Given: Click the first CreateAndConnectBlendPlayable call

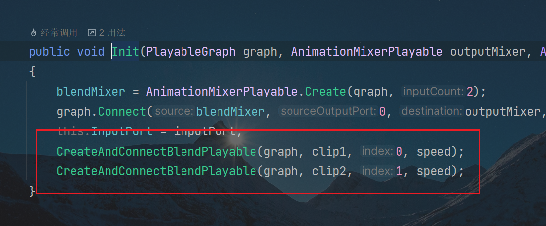Looking at the screenshot, I should [156, 151].
